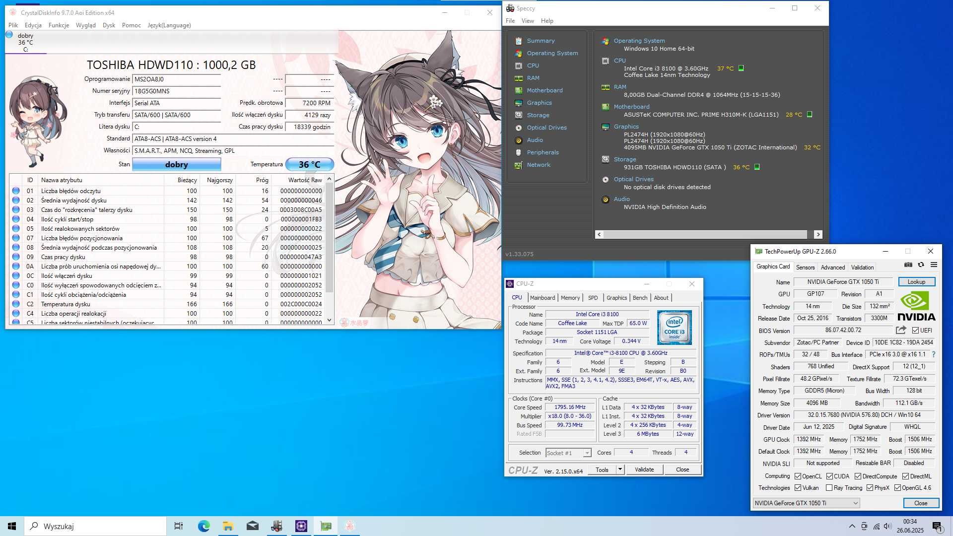Open Język(Language) menu in CrystalDiskInfo

coord(169,25)
